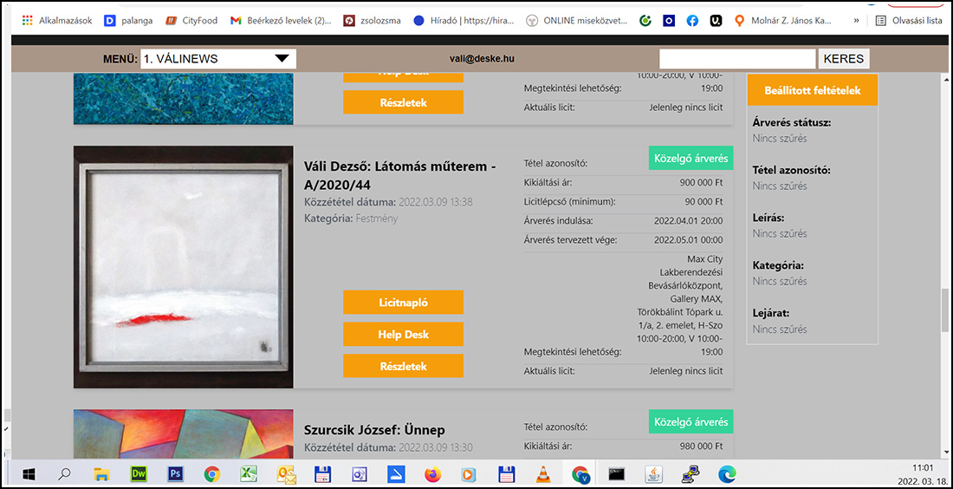Click the Windows Start button
Screen dimensions: 953x489
tap(28, 473)
